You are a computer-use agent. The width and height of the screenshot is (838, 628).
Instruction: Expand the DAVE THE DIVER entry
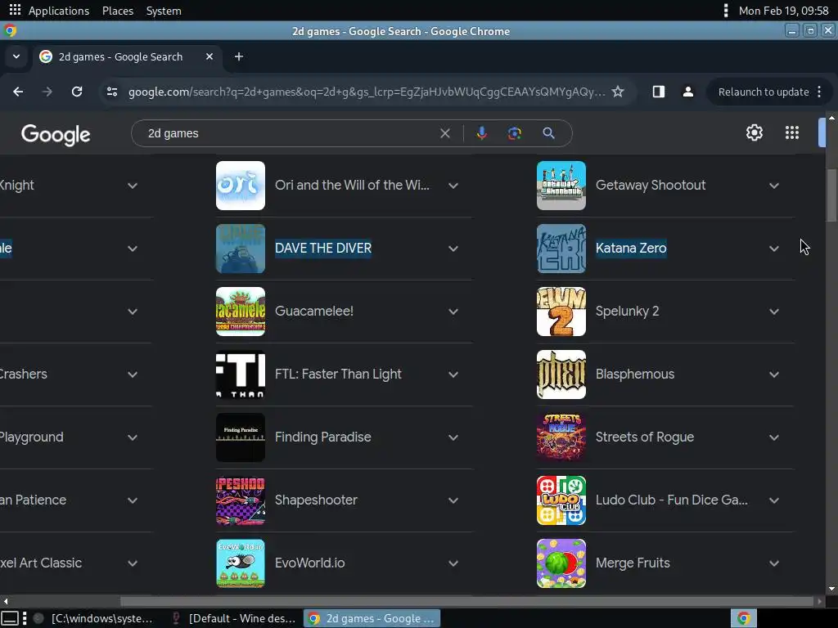tap(453, 249)
